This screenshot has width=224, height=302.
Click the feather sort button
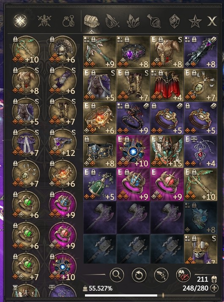tap(161, 275)
